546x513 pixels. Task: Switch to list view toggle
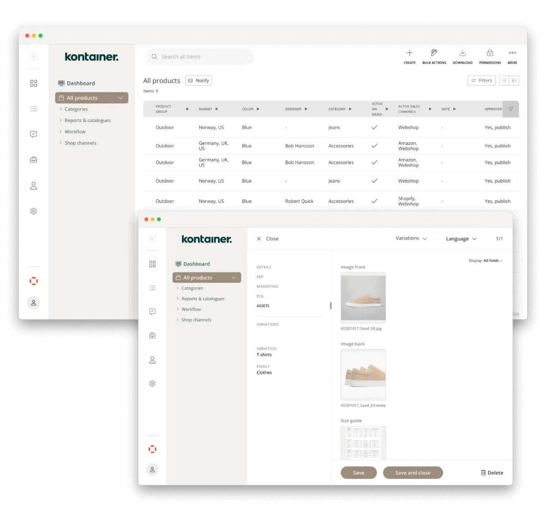coord(504,81)
